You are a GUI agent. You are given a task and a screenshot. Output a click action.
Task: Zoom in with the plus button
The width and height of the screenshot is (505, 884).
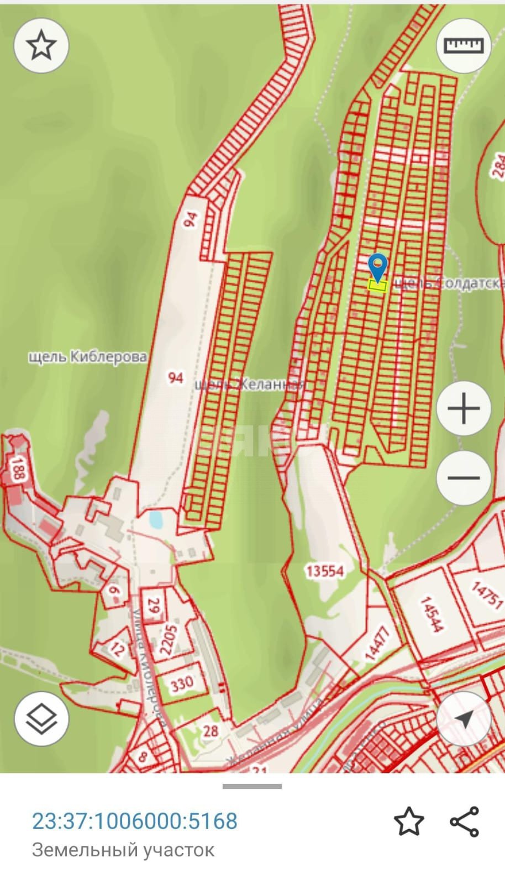click(464, 409)
